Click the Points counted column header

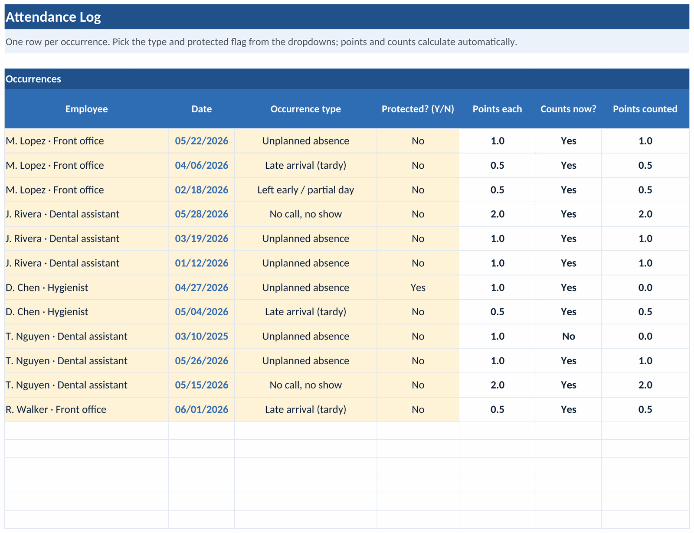coord(645,109)
